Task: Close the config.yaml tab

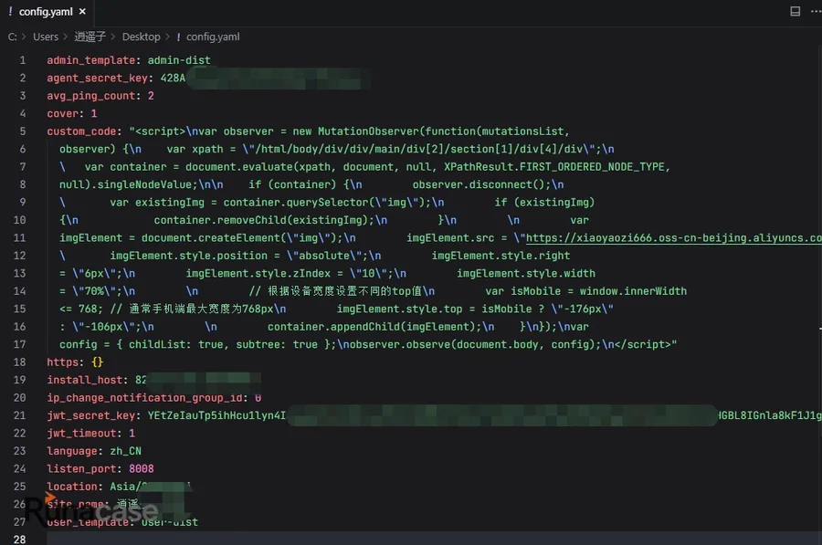Action: pos(82,12)
